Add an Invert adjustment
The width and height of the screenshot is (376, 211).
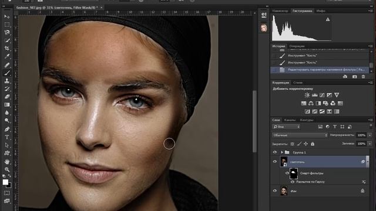pyautogui.click(x=307, y=111)
